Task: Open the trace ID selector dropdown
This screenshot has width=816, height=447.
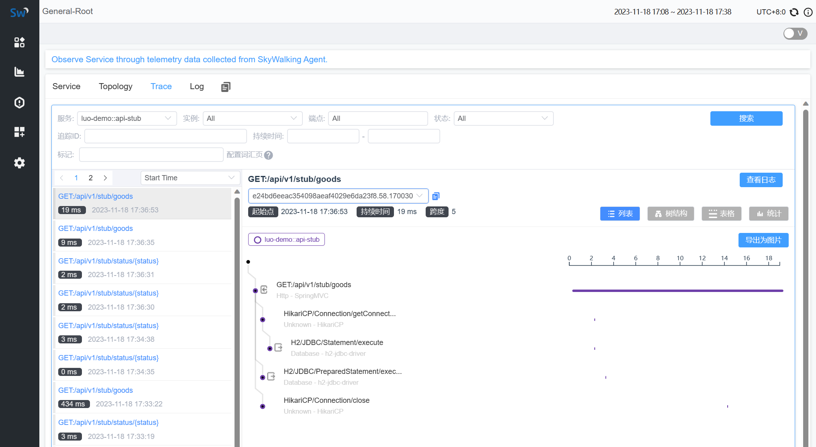Action: 338,196
